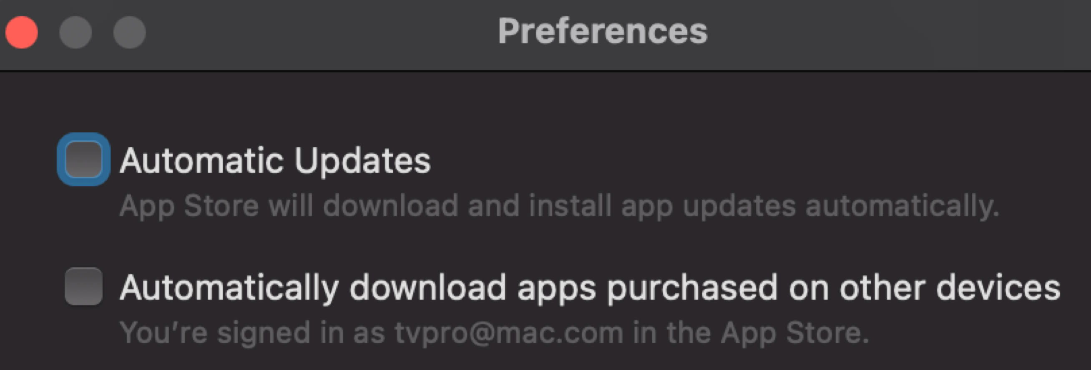1091x370 pixels.
Task: Click the gray minimize button in title bar
Action: click(x=75, y=32)
